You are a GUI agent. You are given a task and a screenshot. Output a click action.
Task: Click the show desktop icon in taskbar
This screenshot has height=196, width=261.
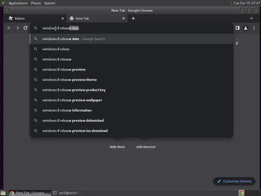[x=3, y=193]
